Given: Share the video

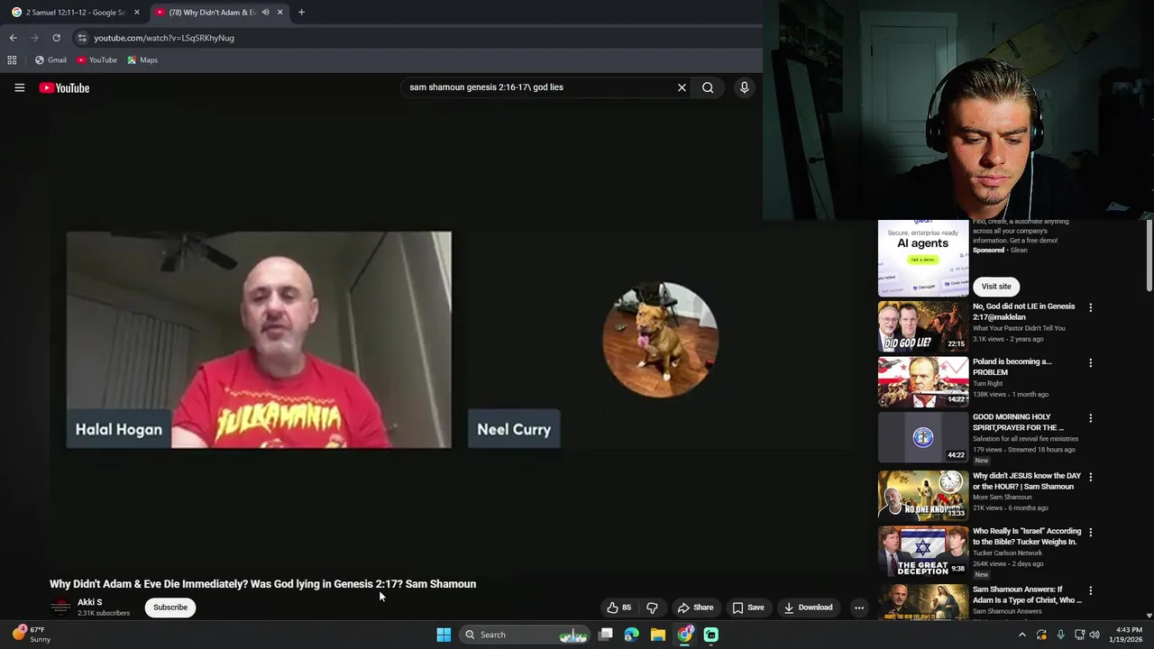Looking at the screenshot, I should coord(695,608).
